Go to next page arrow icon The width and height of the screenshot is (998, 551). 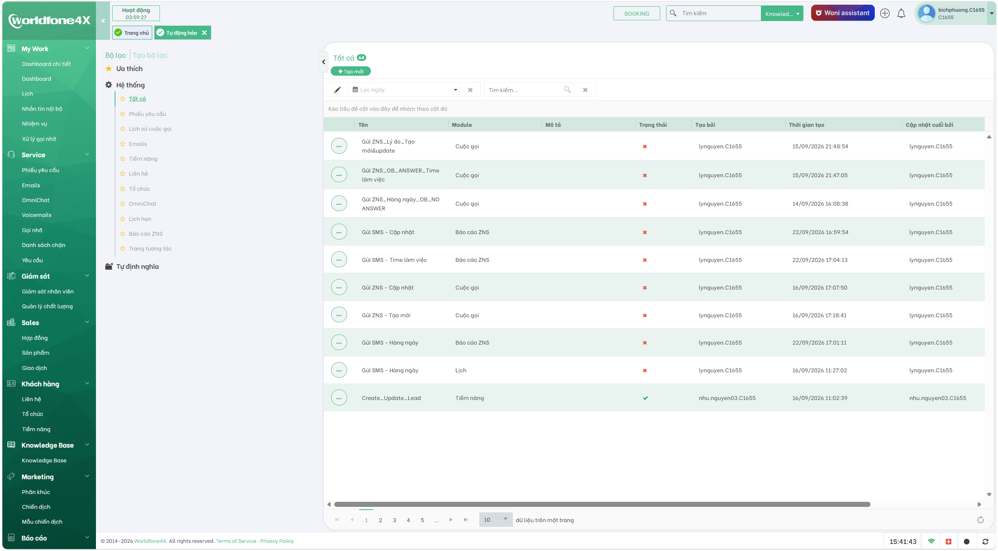pos(451,520)
